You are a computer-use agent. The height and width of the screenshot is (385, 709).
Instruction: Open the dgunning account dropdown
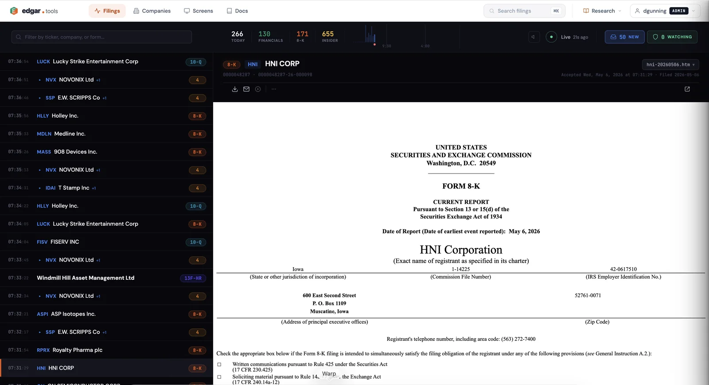pyautogui.click(x=665, y=11)
